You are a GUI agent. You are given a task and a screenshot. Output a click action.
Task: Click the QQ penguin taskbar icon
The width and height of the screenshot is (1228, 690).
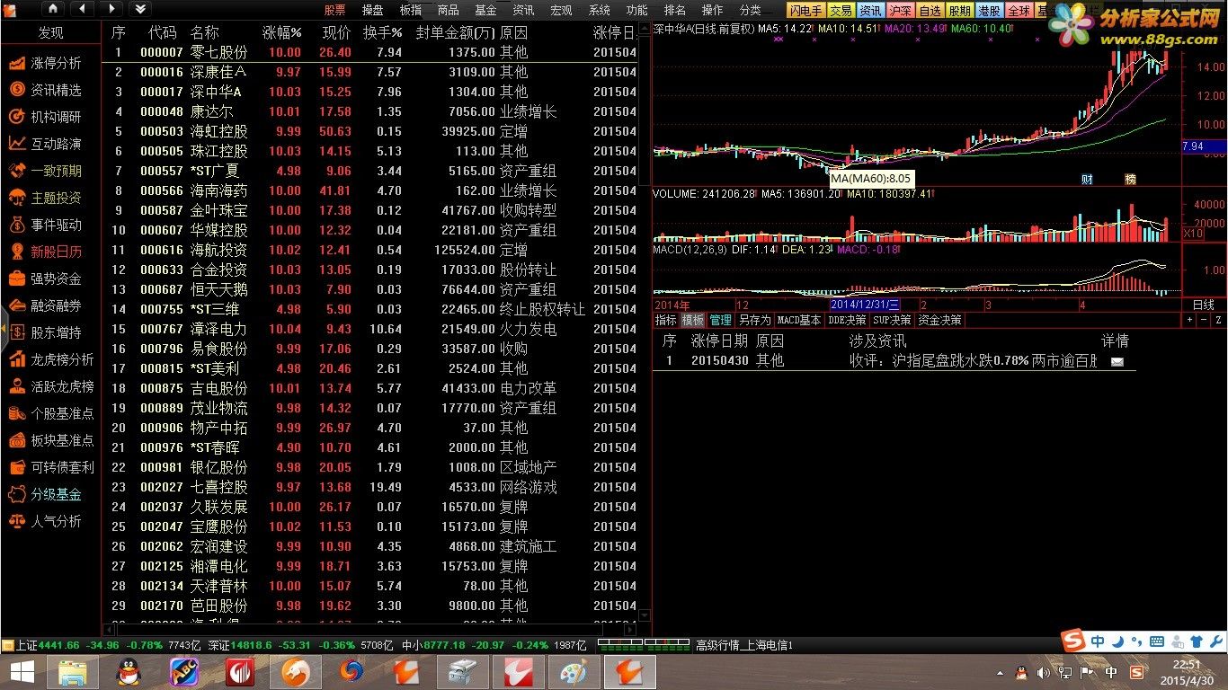pos(129,671)
